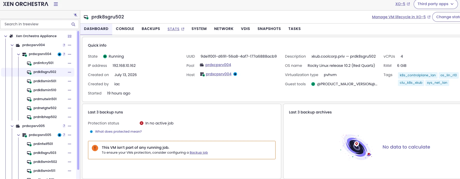Viewport: 460px width, 179px height.
Task: Click the magnifier icon in treeview search
Action: tap(73, 24)
